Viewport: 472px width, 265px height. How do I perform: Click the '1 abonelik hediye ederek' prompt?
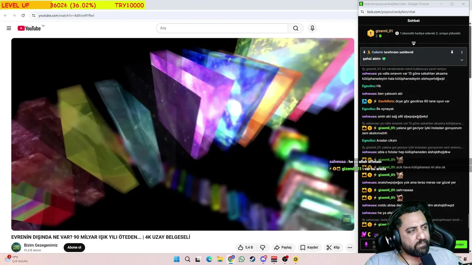coord(428,33)
